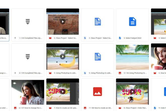Screen dimensions: 166x111
Task: Open the large document icon of '2. Class Project - Select Su...' doc
Action: pyautogui.click(x=98, y=21)
